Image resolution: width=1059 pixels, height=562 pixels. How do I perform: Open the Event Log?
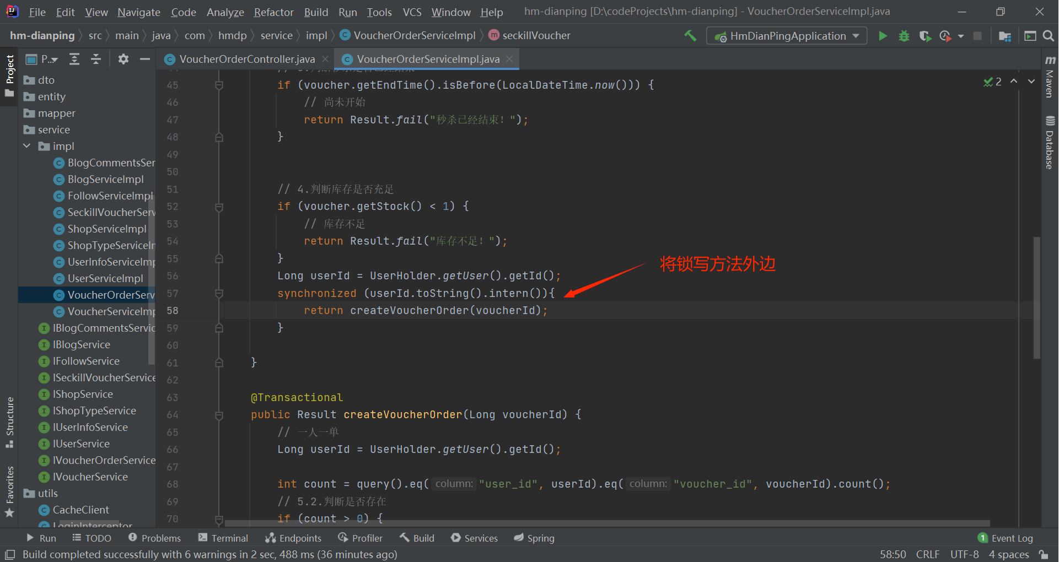pyautogui.click(x=1006, y=538)
